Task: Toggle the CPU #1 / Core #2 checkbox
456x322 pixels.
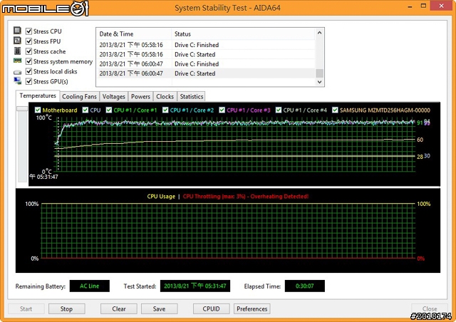Action: point(165,110)
